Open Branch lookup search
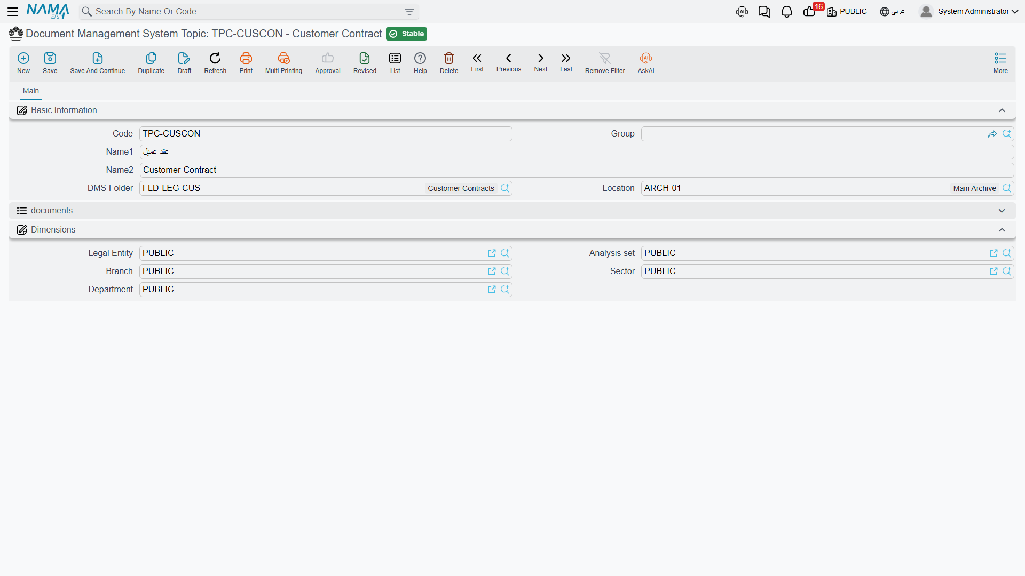Image resolution: width=1025 pixels, height=576 pixels. [505, 271]
